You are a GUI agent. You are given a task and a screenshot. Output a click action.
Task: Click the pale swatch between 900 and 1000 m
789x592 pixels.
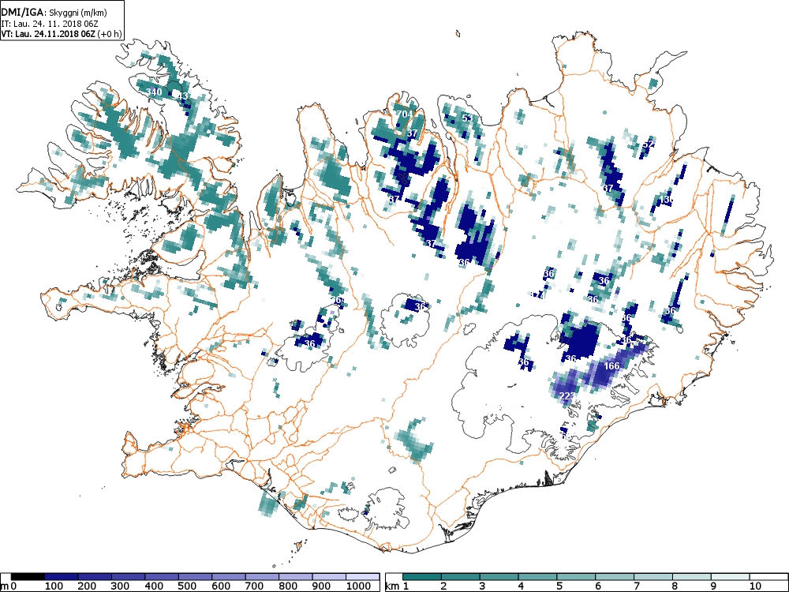[x=329, y=577]
